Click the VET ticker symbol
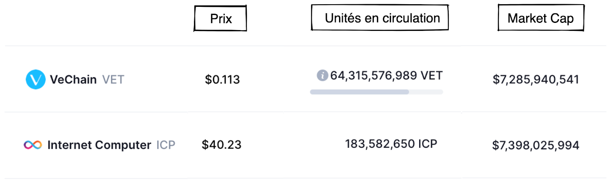611x186 pixels. pyautogui.click(x=113, y=79)
